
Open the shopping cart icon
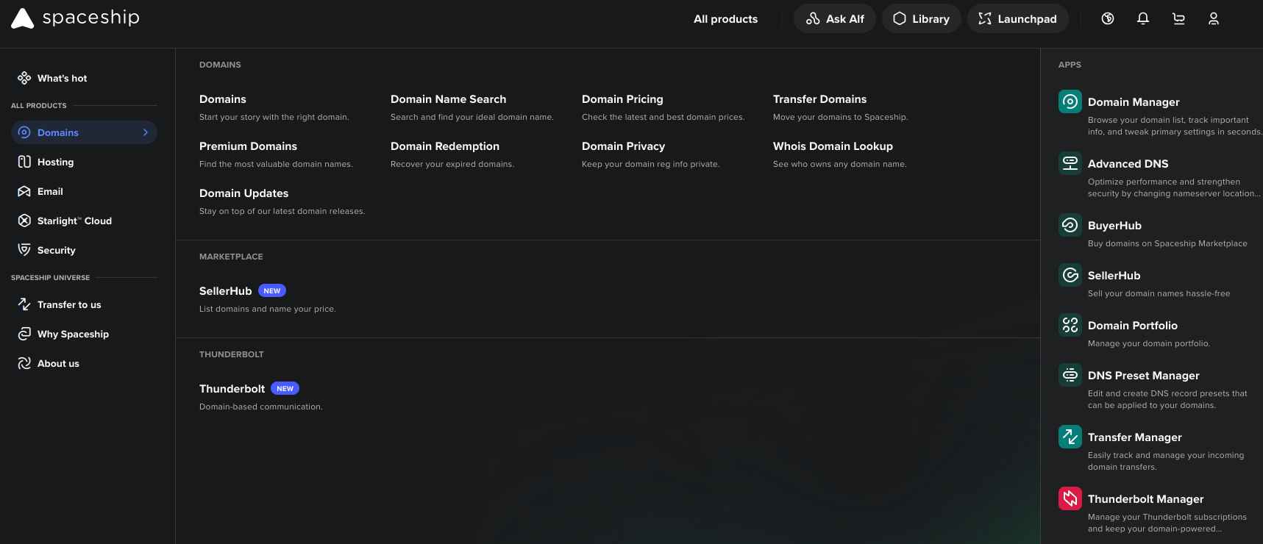tap(1178, 19)
